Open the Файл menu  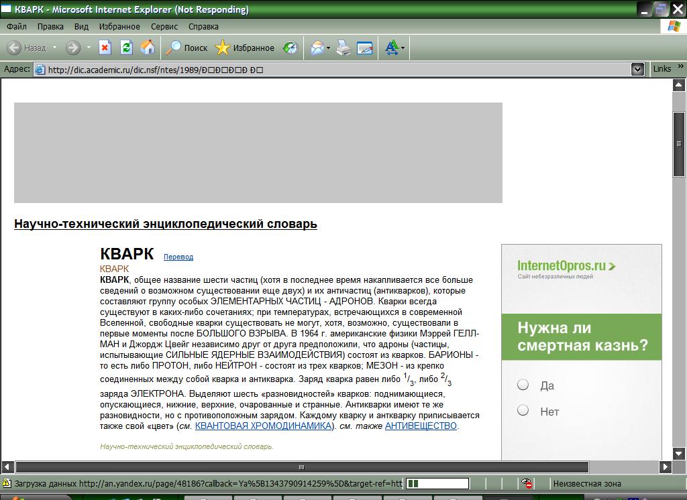(17, 27)
